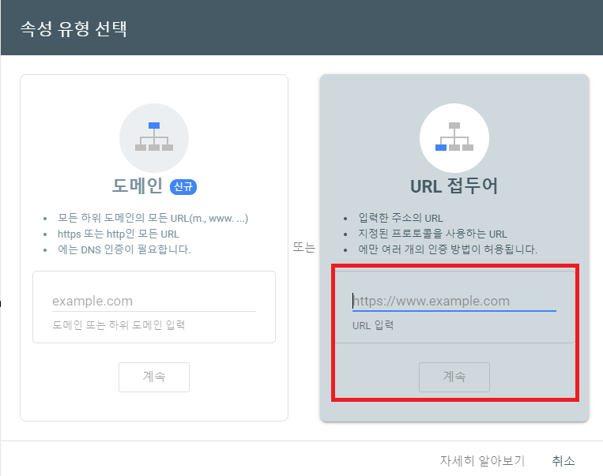The image size is (603, 476).
Task: Click text 에만 여러 개의 인증 방법이 허용됩니다.
Action: point(447,249)
